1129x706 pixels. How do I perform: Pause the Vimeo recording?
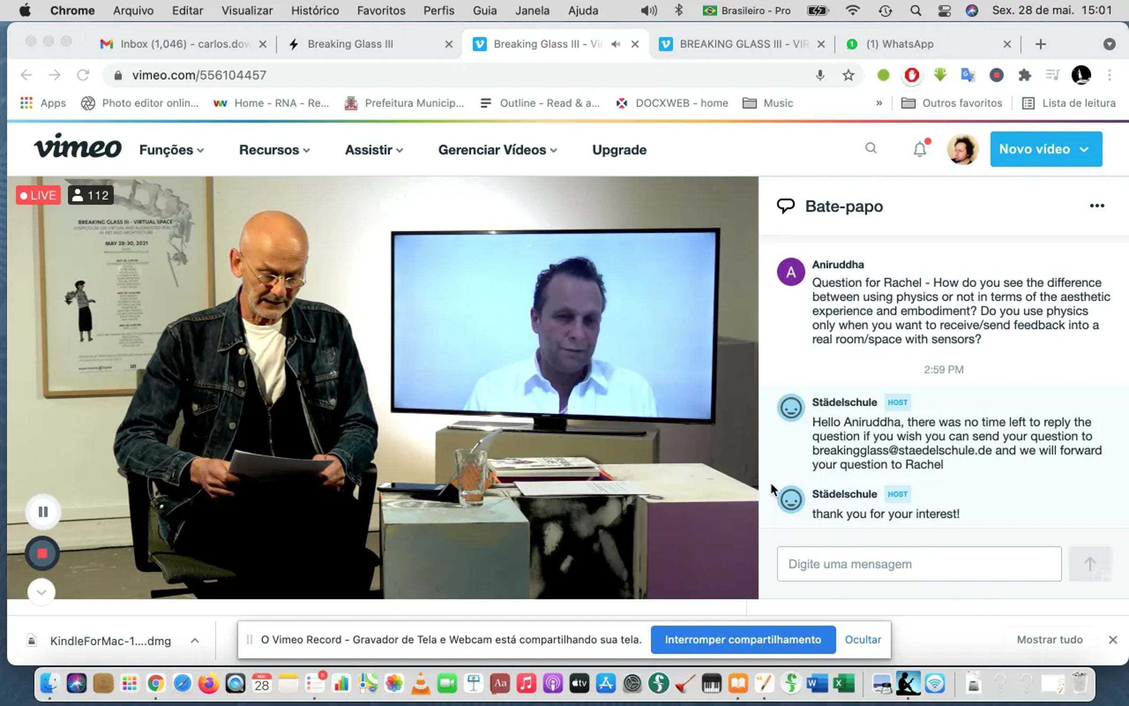click(x=43, y=512)
